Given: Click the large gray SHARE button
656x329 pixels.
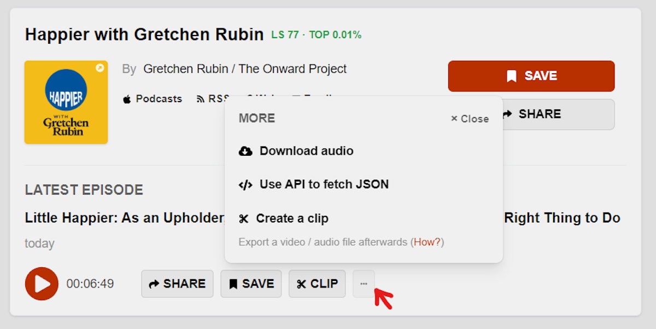Looking at the screenshot, I should pyautogui.click(x=558, y=114).
